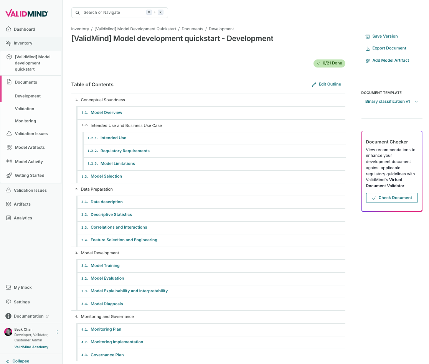Click the Edit Outline button
The height and width of the screenshot is (364, 429).
[327, 84]
